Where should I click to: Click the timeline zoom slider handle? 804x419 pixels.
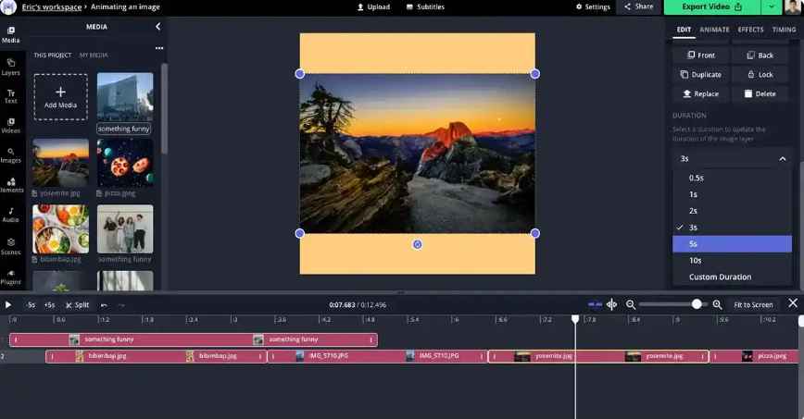pyautogui.click(x=697, y=304)
